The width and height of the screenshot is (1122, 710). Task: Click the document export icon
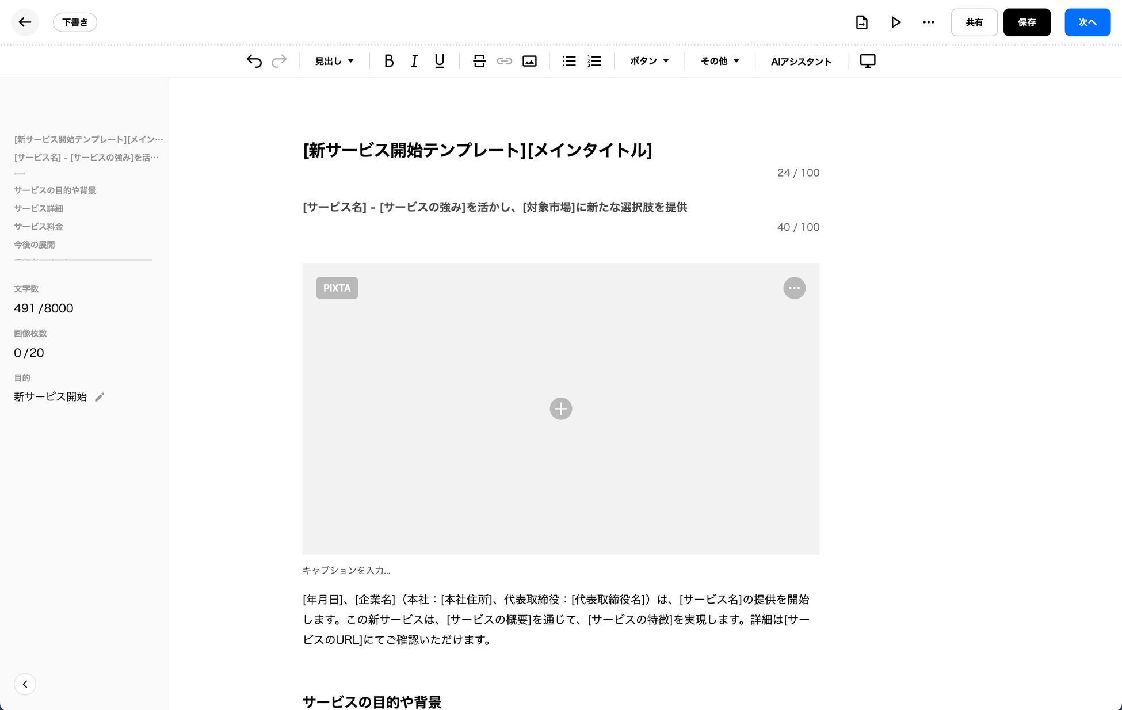point(861,22)
